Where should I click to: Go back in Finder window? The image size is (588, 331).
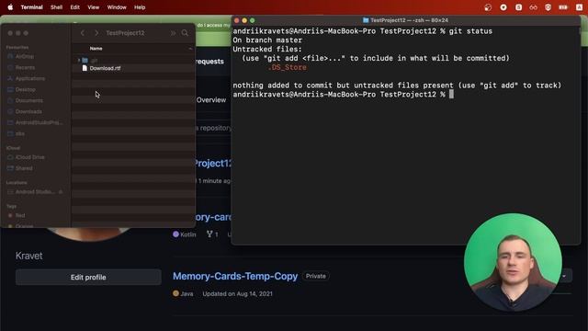(x=83, y=33)
